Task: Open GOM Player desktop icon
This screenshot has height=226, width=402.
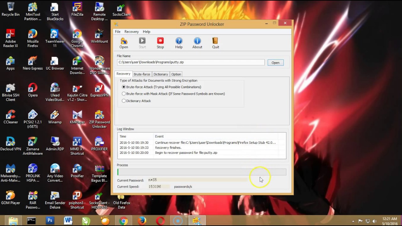Action: coord(10,198)
